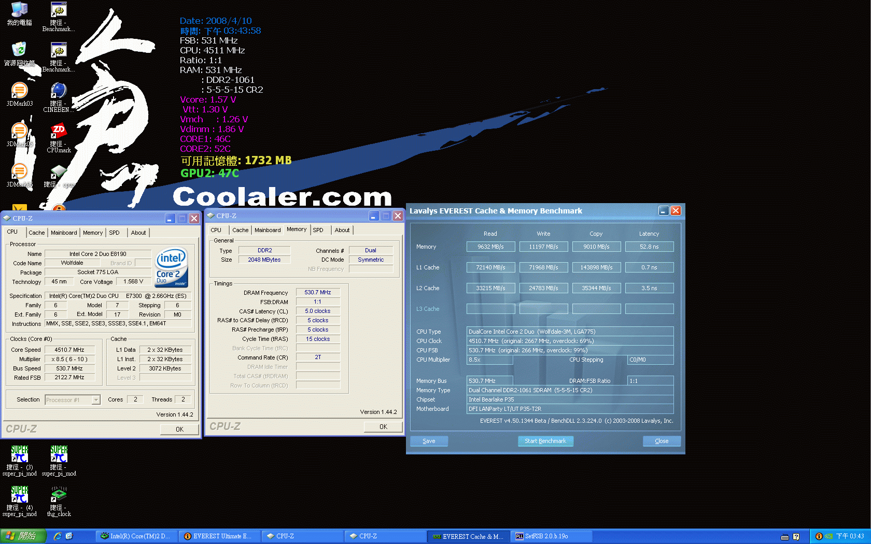
Task: Open the 資源回收筒 recycle bin icon
Action: tap(19, 53)
